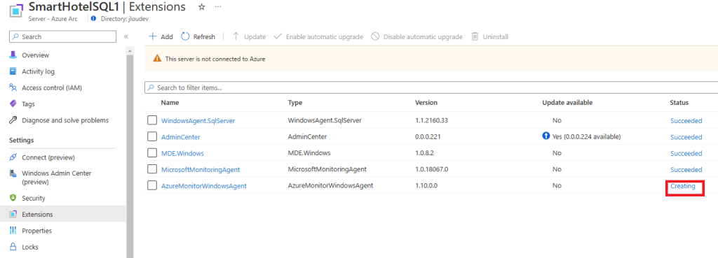
Task: Tick the AdminCenter extension checkbox
Action: pyautogui.click(x=152, y=136)
